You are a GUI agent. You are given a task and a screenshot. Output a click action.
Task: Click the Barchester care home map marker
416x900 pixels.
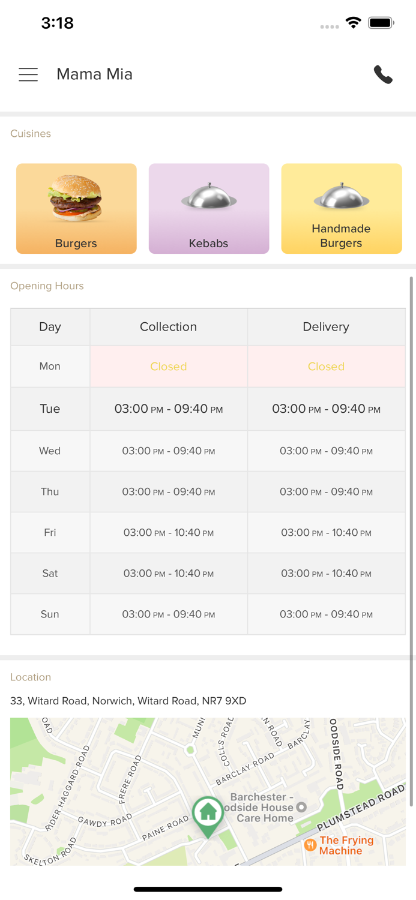tap(302, 808)
